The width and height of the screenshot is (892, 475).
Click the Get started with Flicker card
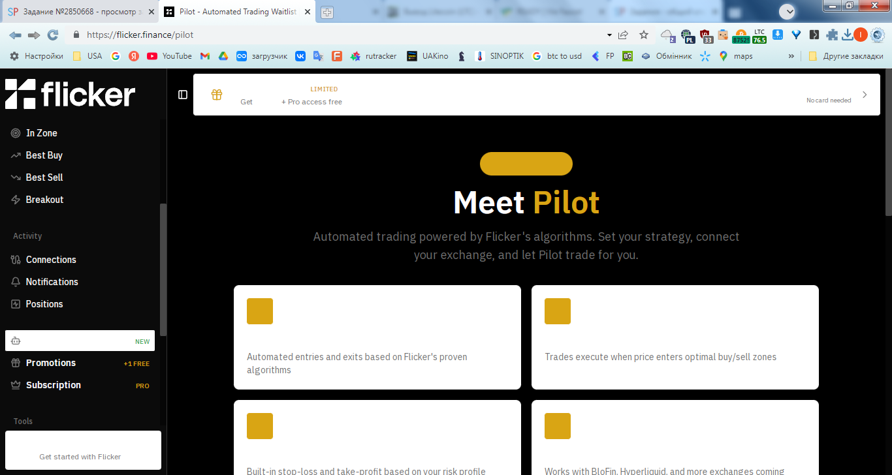pos(83,450)
